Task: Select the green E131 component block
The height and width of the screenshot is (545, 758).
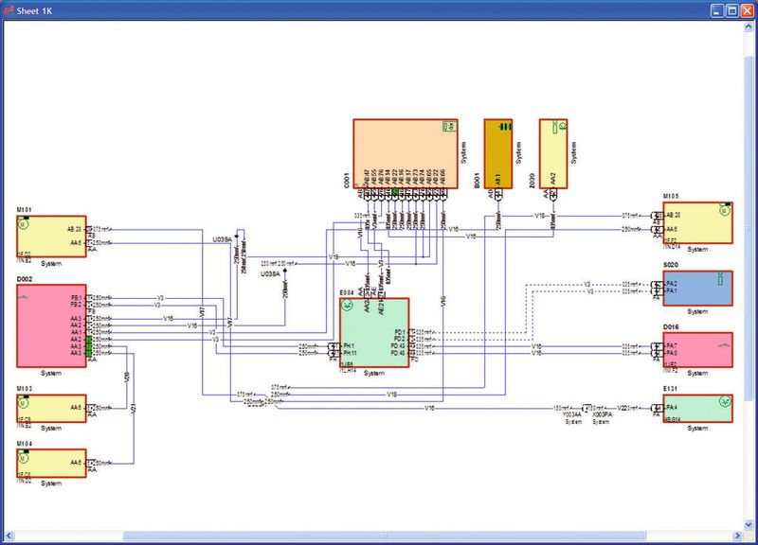Action: pyautogui.click(x=697, y=409)
